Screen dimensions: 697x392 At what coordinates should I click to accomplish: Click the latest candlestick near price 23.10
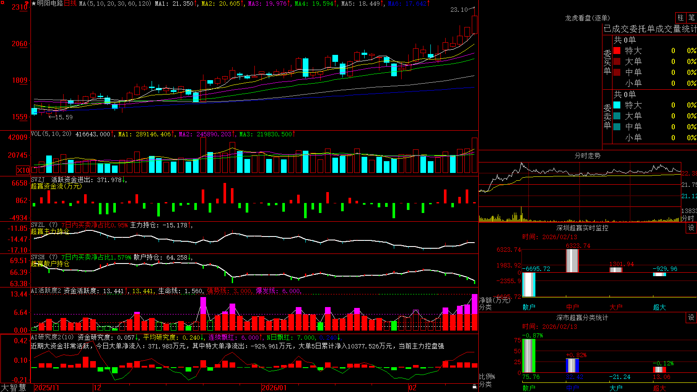[x=474, y=25]
